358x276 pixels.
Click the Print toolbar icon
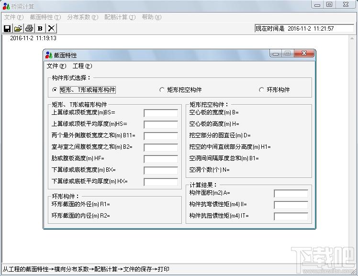(29, 29)
